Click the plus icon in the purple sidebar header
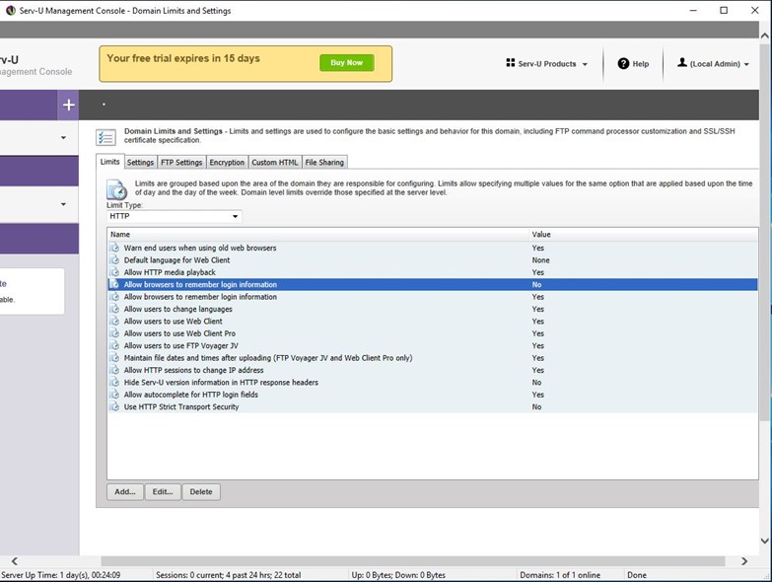 (x=68, y=105)
